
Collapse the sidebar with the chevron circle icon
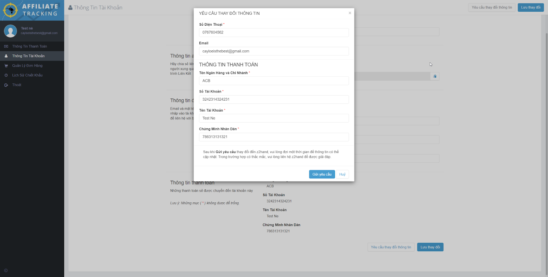(x=6, y=270)
